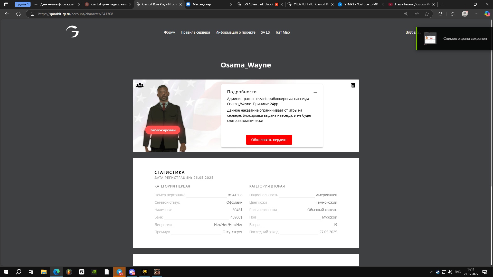Open Telegram from the taskbar
Screen dimensions: 493x277
(x=119, y=272)
